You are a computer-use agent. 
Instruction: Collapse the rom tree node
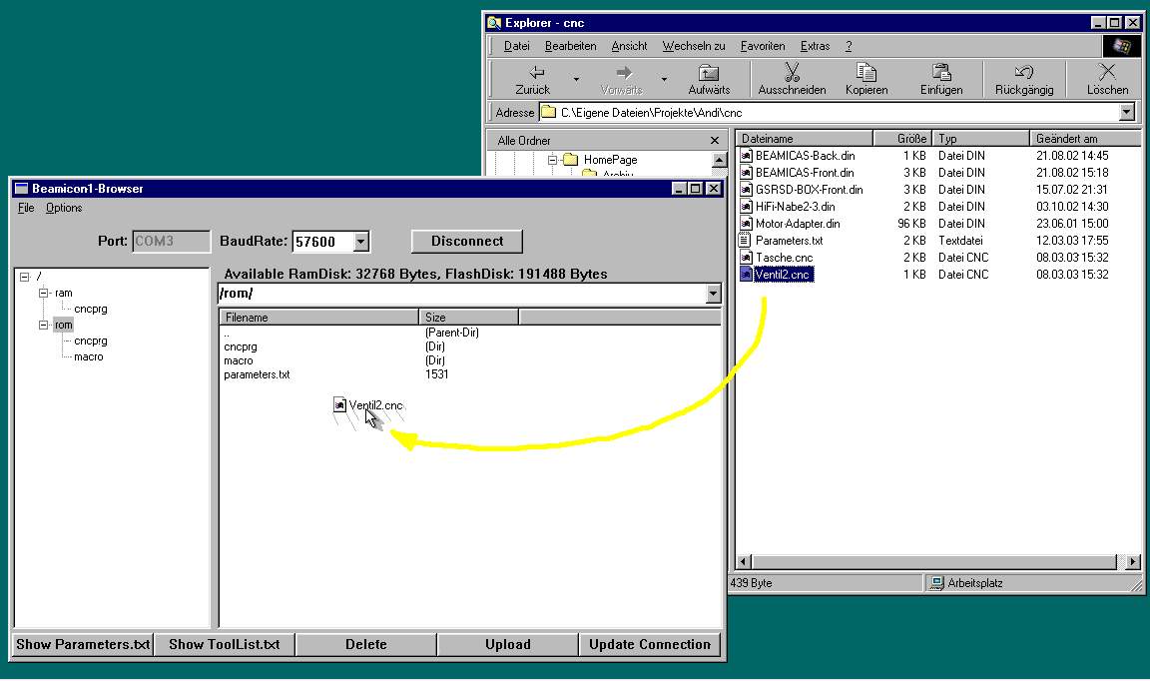click(x=43, y=325)
